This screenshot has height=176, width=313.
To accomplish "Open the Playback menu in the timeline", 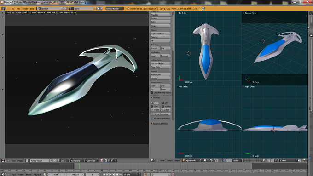I will 37,175.
